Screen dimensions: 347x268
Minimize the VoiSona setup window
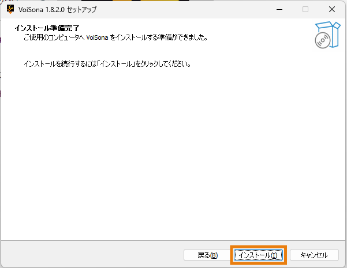[279, 9]
